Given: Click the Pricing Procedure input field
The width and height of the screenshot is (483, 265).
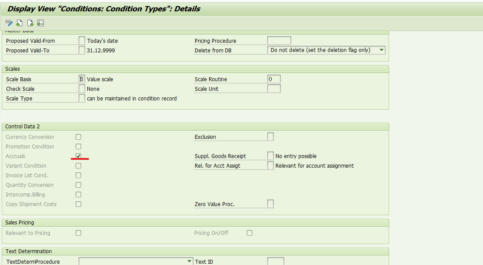Looking at the screenshot, I should 279,41.
